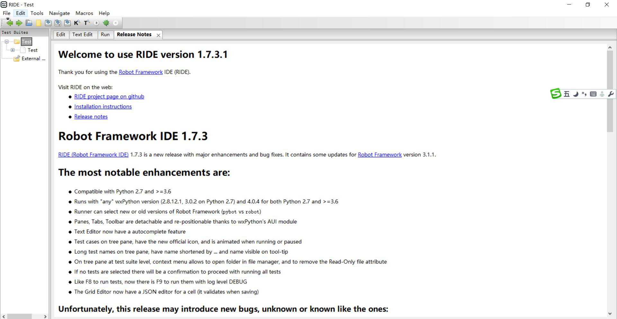617x319 pixels.
Task: Run tests in debug mode with the green bug icon
Action: coord(106,23)
